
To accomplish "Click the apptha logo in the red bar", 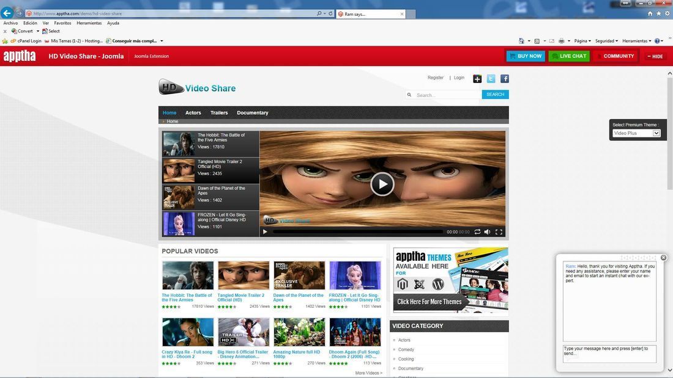I will point(20,56).
